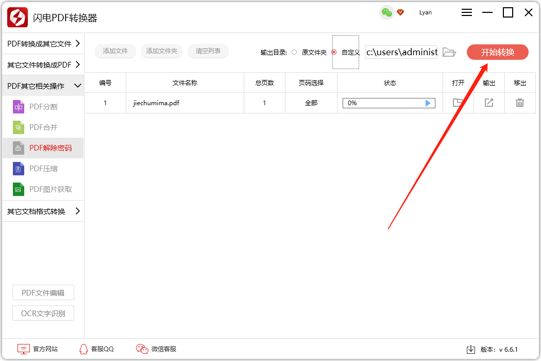
Task: Click 全部 page selection cell
Action: [x=311, y=103]
